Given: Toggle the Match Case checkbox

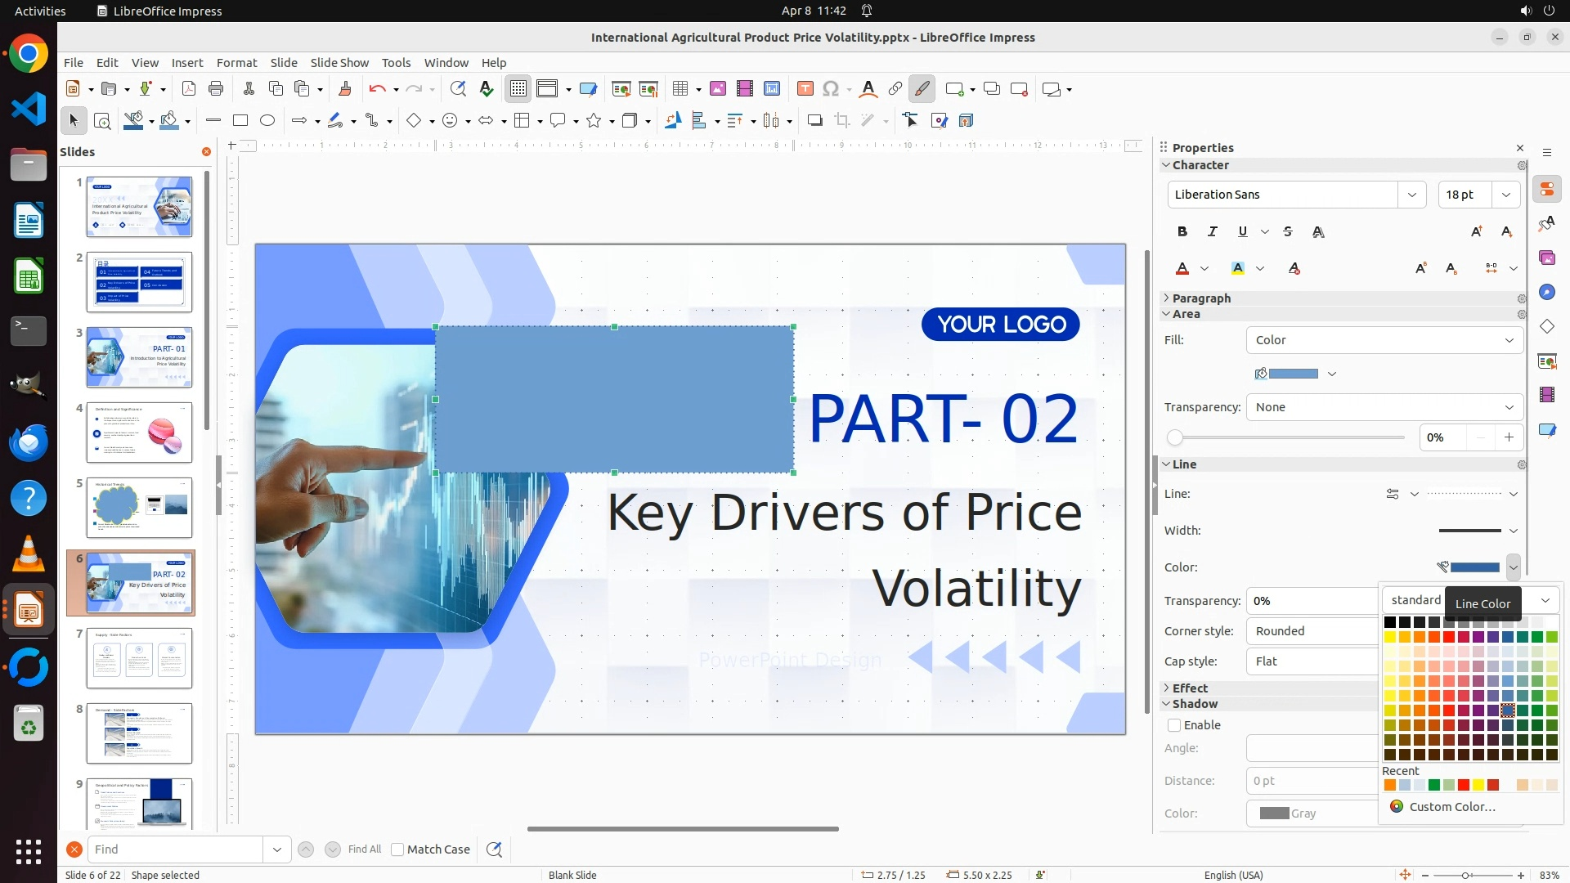Looking at the screenshot, I should point(398,849).
